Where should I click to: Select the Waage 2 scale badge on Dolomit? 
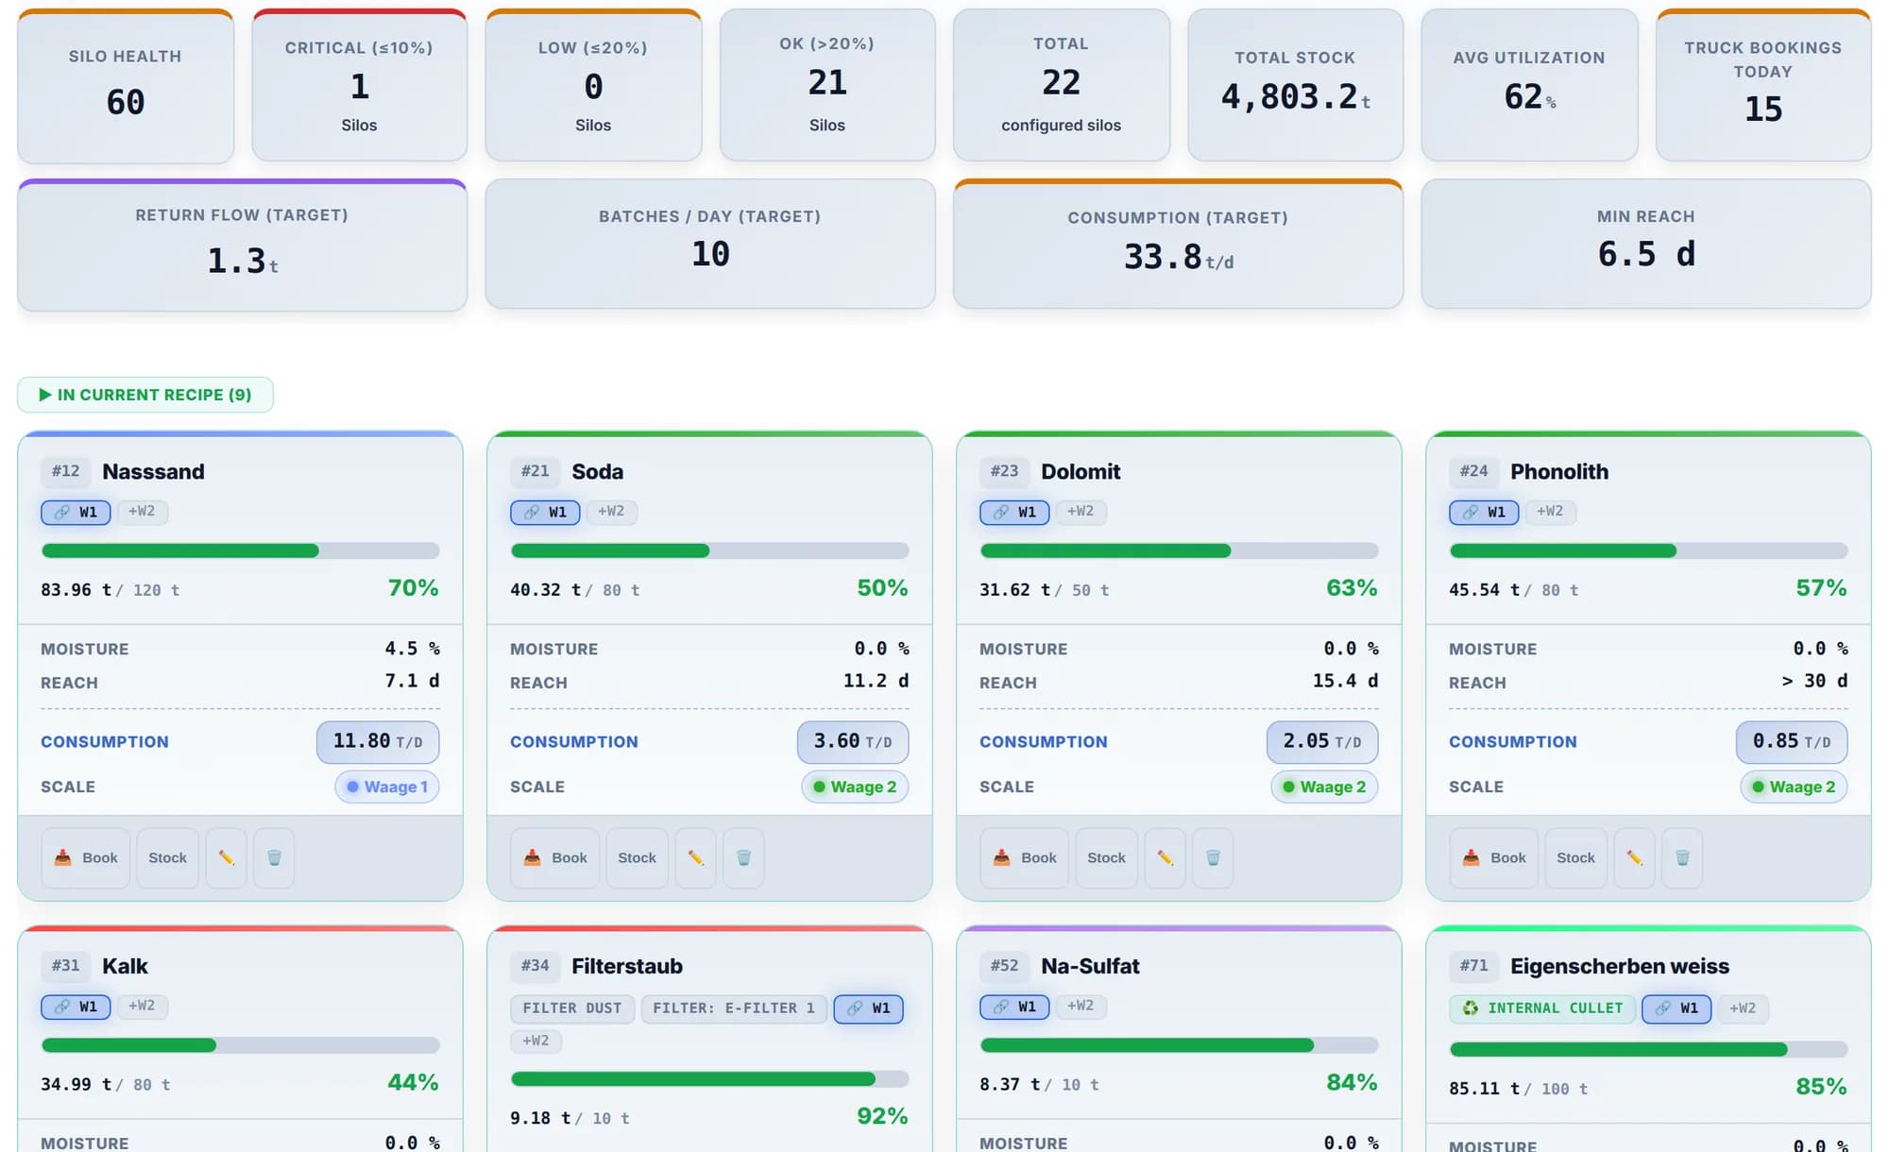pyautogui.click(x=1324, y=787)
